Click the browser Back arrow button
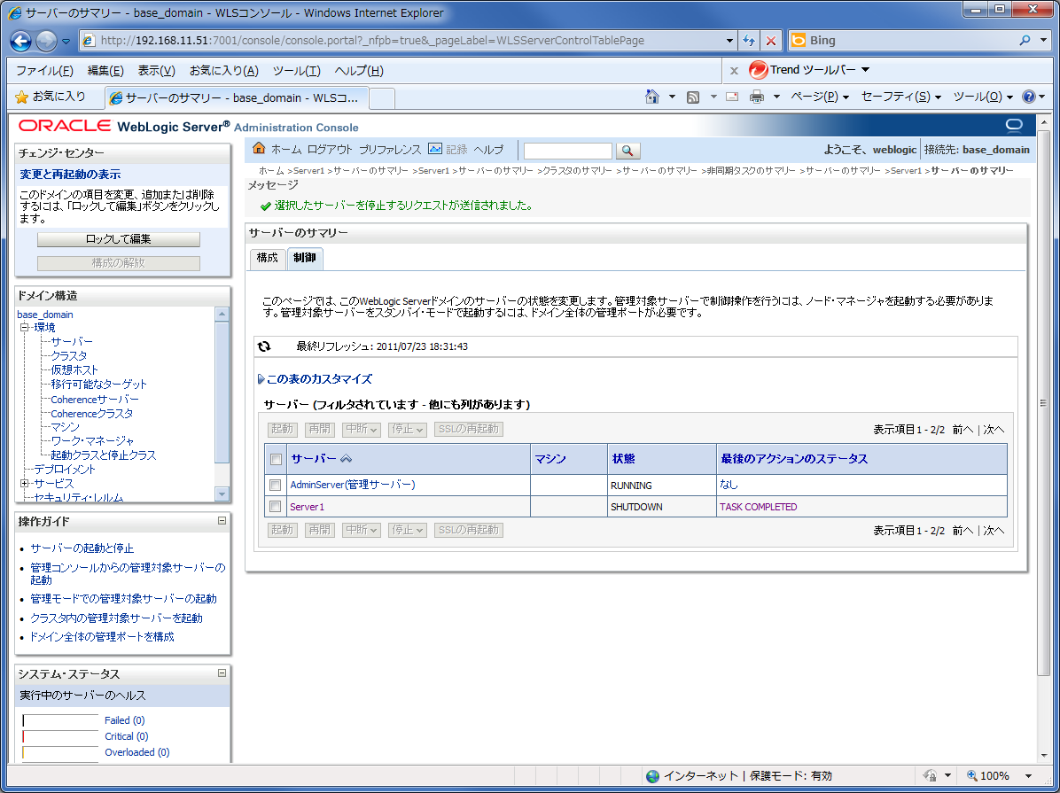Viewport: 1060px width, 793px height. [x=21, y=42]
